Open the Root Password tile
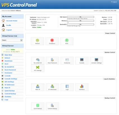119x115 pixels. (x=52, y=61)
